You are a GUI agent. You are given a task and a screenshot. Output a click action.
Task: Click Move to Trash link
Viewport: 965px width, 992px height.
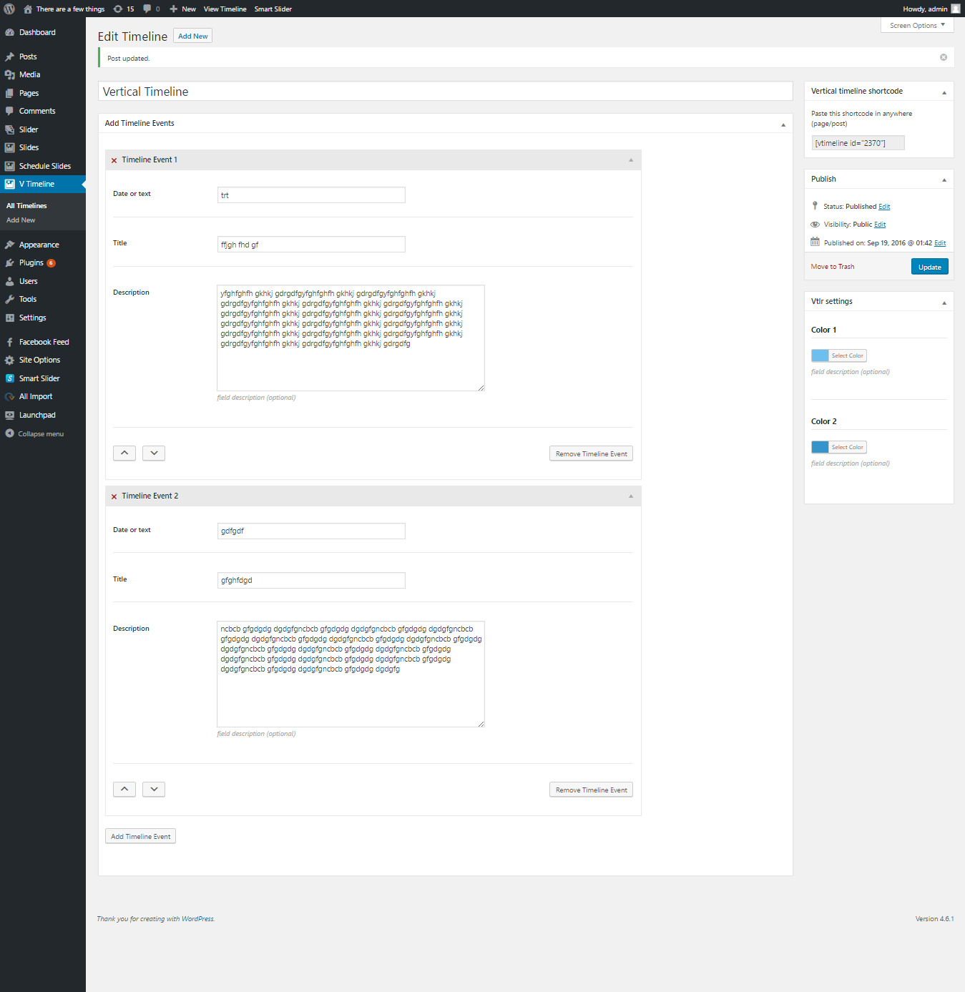(833, 267)
